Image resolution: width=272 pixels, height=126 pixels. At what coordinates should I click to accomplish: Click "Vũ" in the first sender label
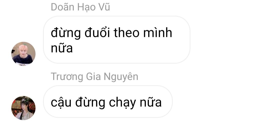[104, 7]
